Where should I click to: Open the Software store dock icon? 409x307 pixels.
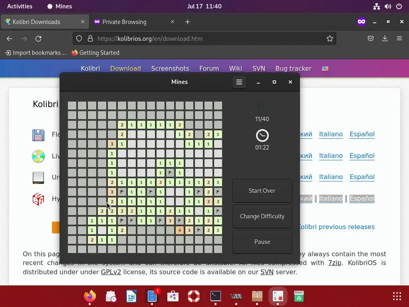coord(173,296)
